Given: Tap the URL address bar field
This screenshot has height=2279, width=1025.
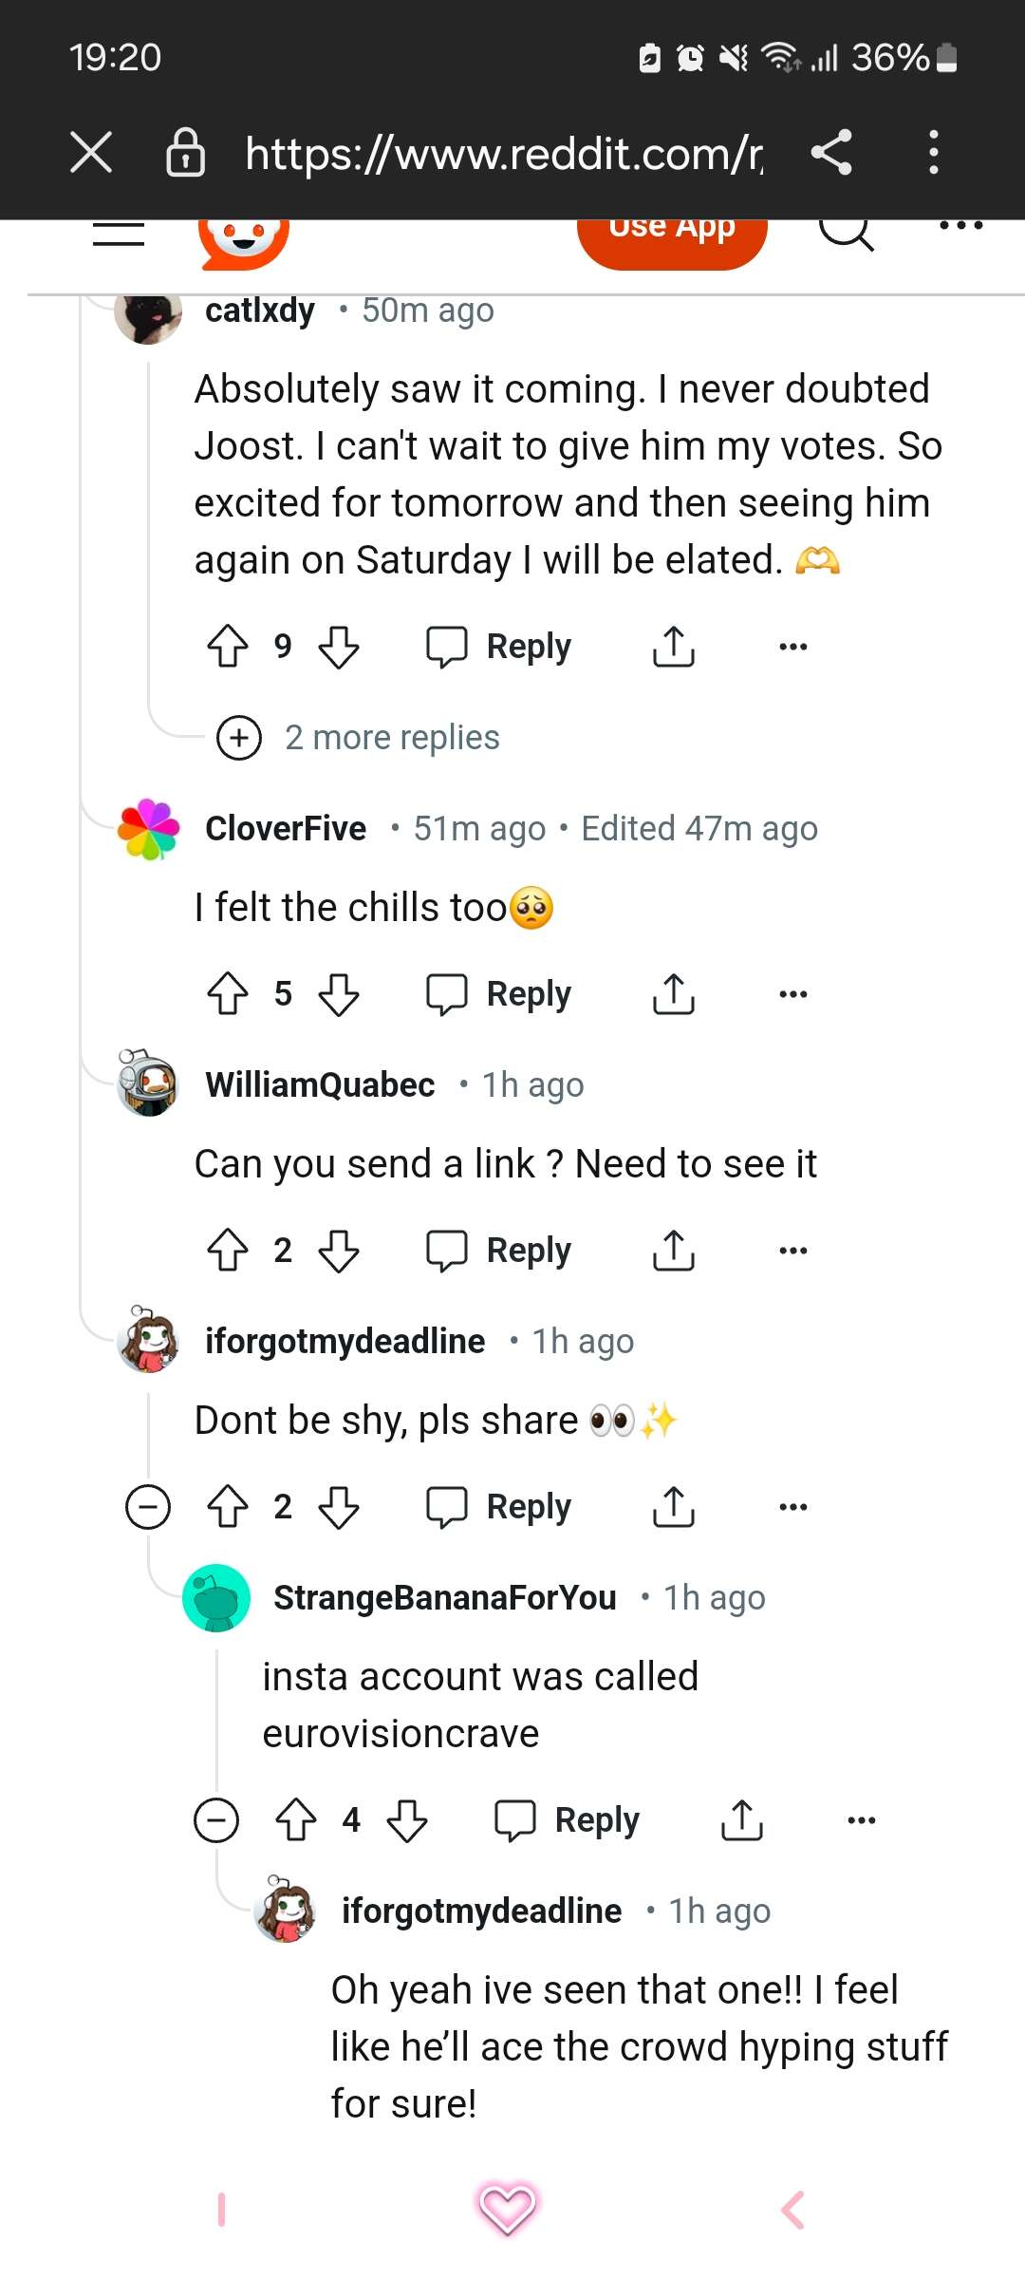Looking at the screenshot, I should 503,153.
